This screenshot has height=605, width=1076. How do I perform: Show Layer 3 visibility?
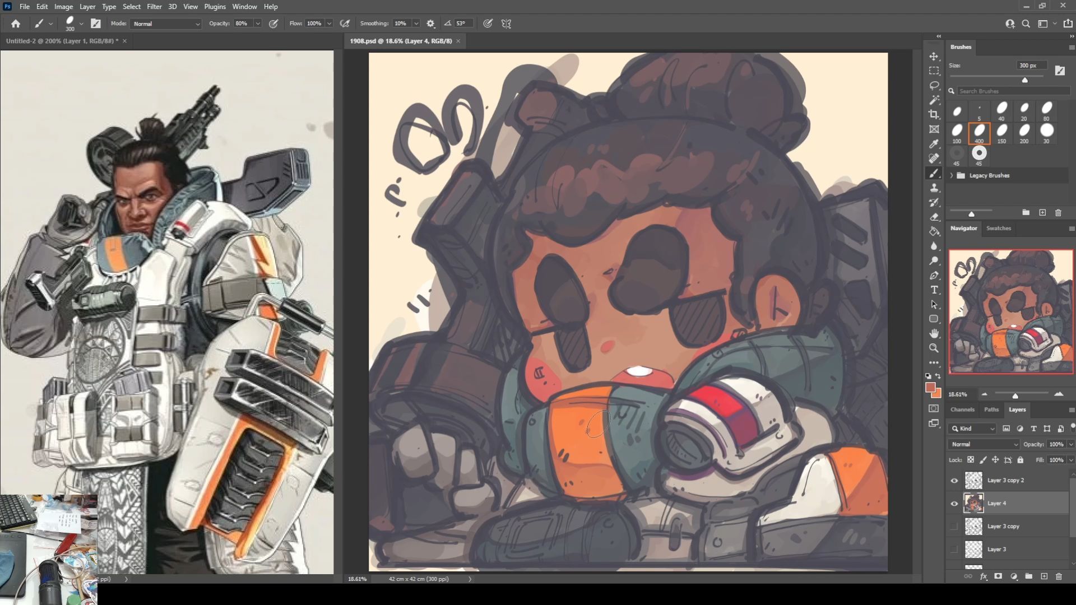pos(954,550)
